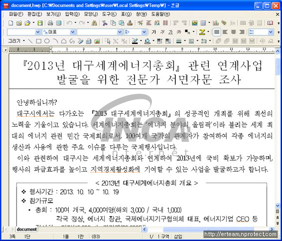The height and width of the screenshot is (241, 282).
Task: Insert a table using the table icon
Action: (203, 23)
